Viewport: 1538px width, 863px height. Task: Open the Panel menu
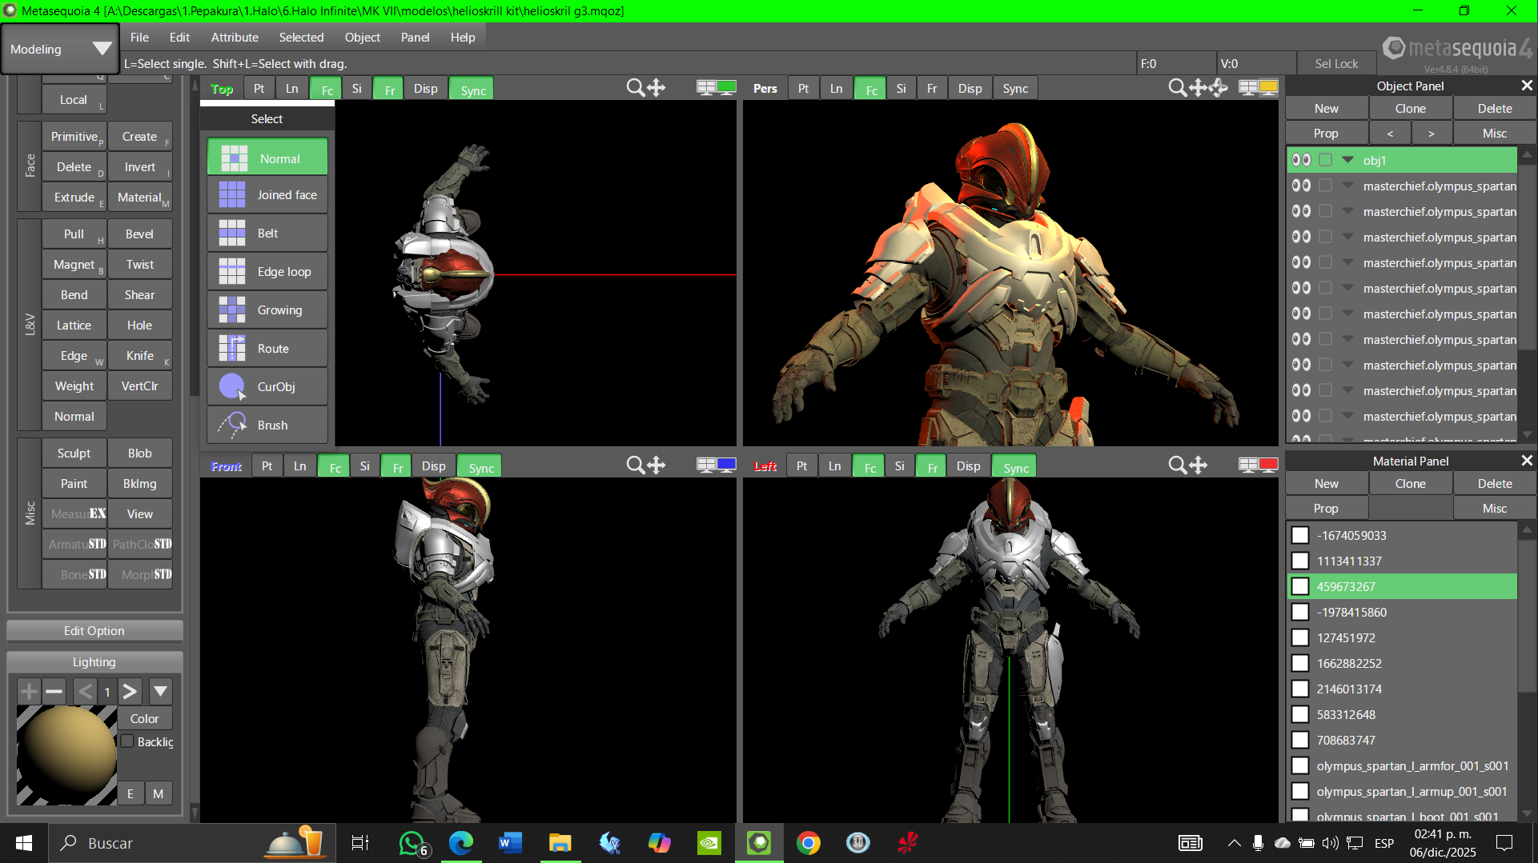point(415,38)
